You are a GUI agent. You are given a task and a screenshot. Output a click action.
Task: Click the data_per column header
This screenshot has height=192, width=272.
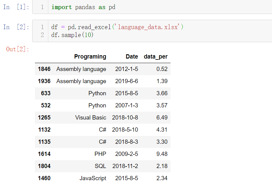pyautogui.click(x=156, y=57)
